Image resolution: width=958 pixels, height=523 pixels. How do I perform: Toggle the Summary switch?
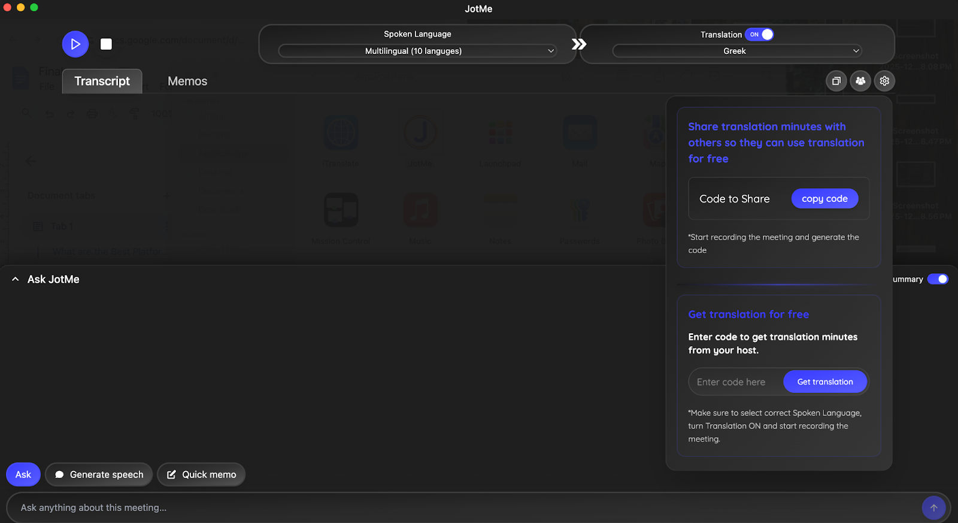coord(938,279)
